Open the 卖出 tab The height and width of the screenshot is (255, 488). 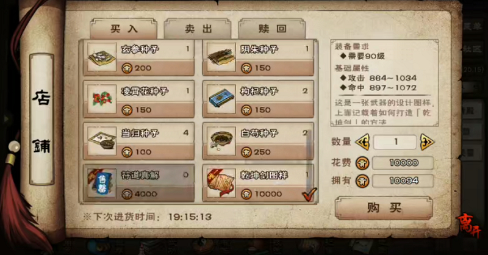coord(198,29)
